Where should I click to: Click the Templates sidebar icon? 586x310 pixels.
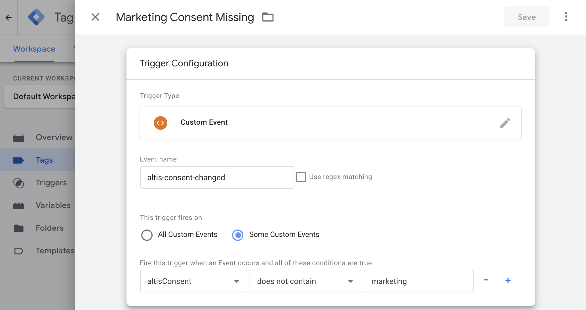tap(19, 251)
